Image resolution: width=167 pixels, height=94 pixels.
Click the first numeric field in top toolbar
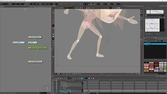coord(14,4)
